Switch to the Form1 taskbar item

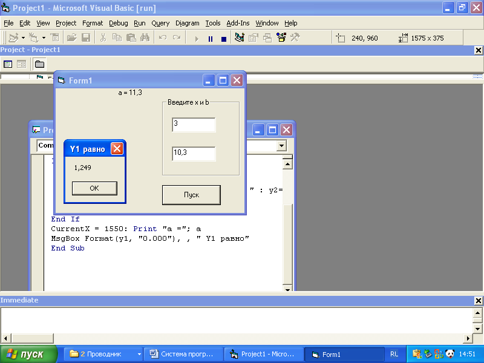click(344, 354)
